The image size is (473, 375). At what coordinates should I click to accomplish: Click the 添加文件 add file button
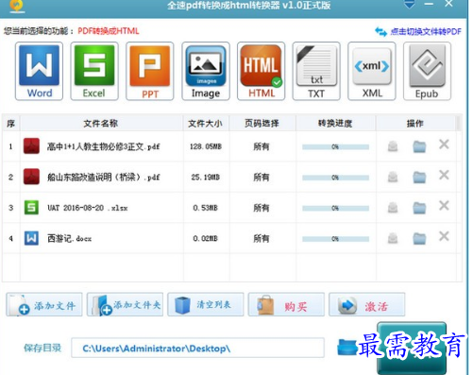click(44, 304)
